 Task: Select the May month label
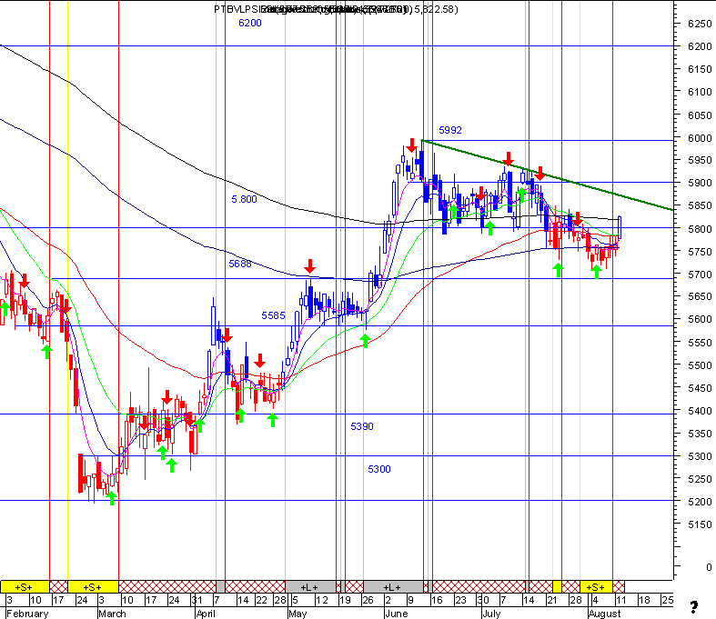pyautogui.click(x=297, y=614)
